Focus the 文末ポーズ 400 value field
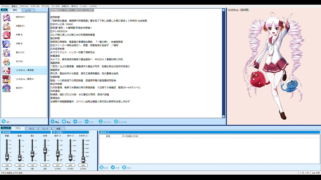This screenshot has width=321, height=180. 83,165
